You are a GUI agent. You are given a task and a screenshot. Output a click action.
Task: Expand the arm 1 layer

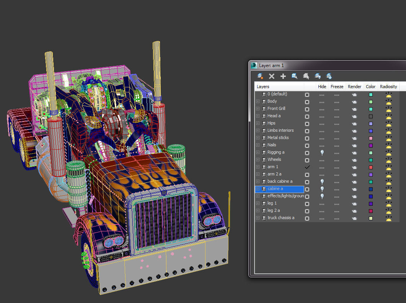258,167
